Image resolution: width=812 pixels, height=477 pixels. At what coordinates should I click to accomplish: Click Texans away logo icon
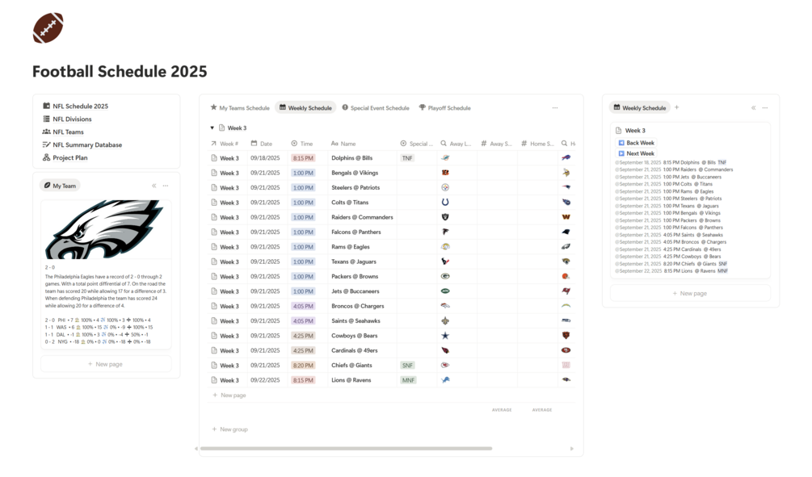point(445,262)
